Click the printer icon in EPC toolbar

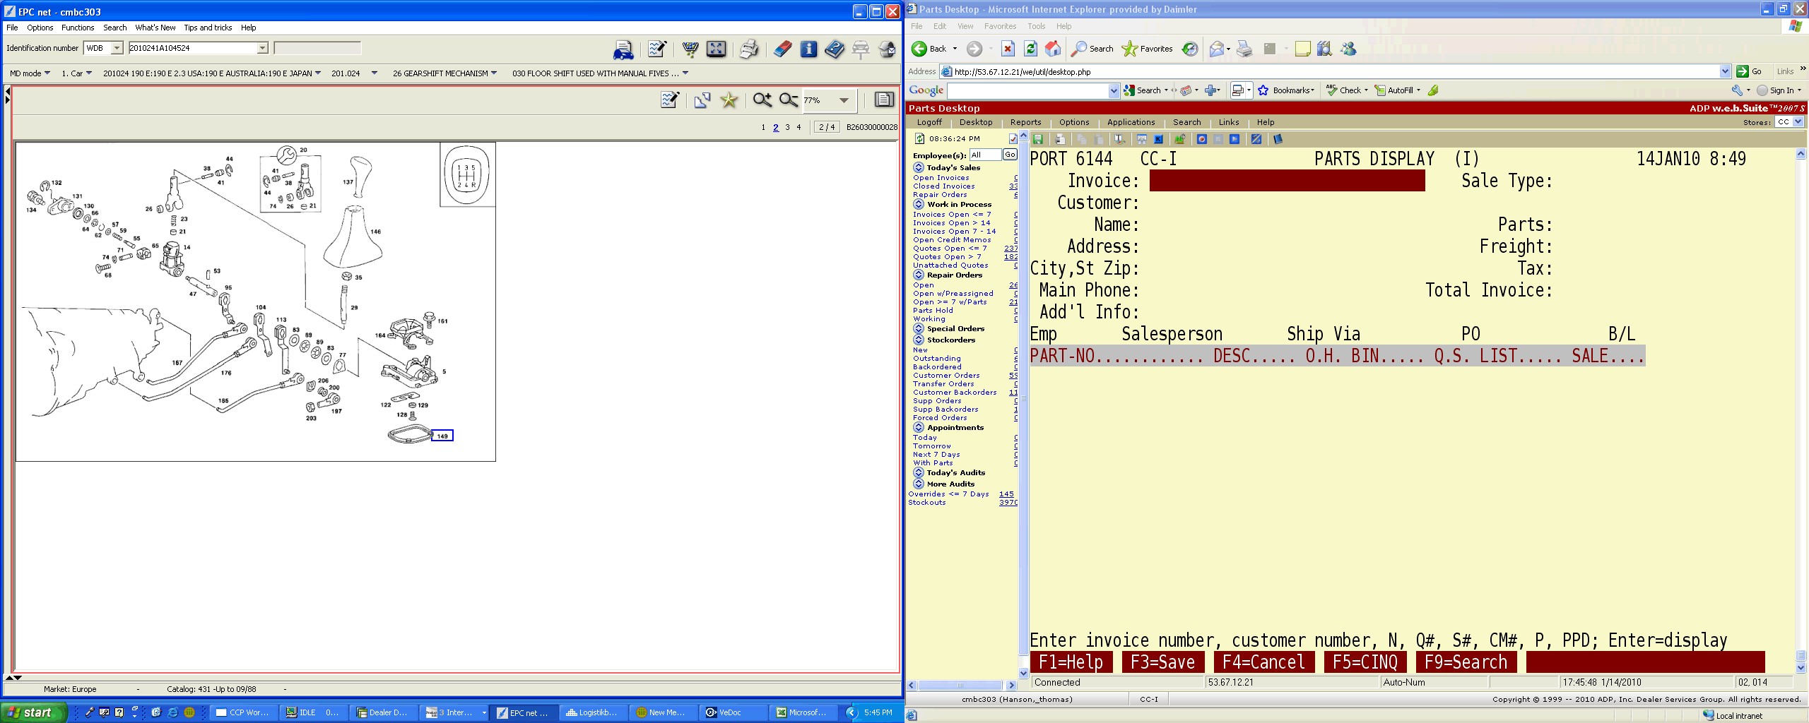(749, 49)
